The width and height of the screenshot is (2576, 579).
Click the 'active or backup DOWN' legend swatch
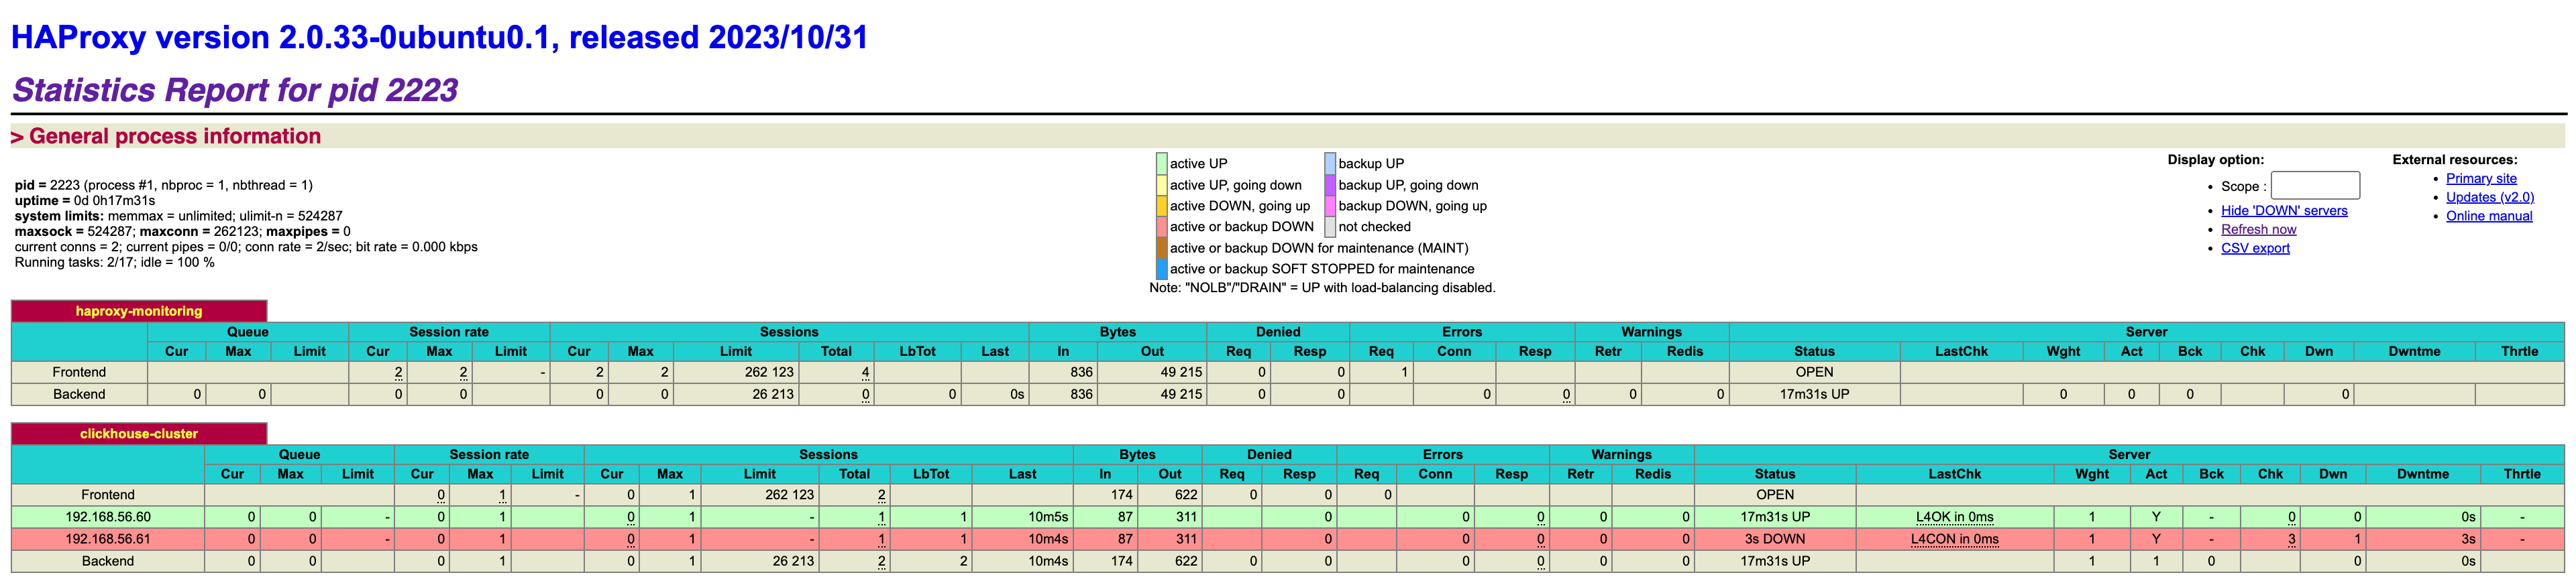tap(1161, 227)
